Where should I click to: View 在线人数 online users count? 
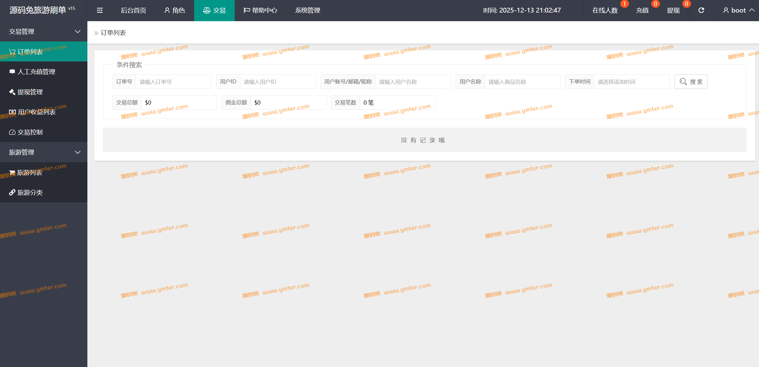(x=605, y=10)
